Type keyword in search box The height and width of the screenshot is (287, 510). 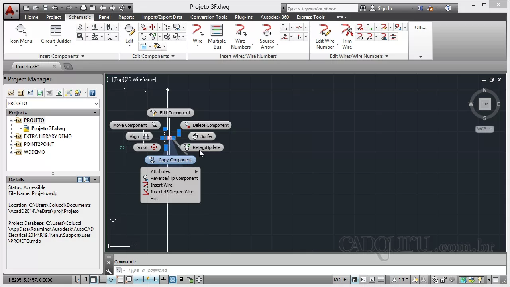pyautogui.click(x=321, y=8)
